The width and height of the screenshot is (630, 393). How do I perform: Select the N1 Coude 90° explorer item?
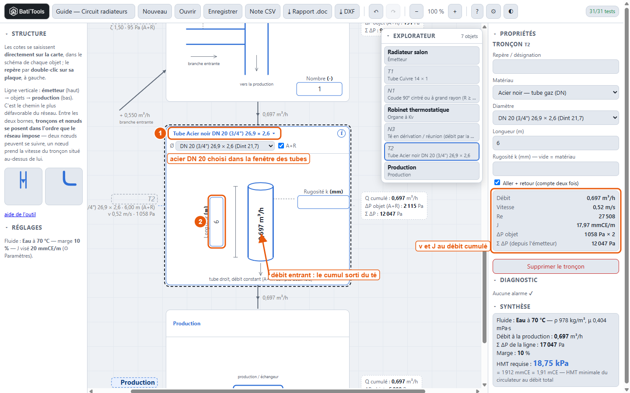coord(431,94)
